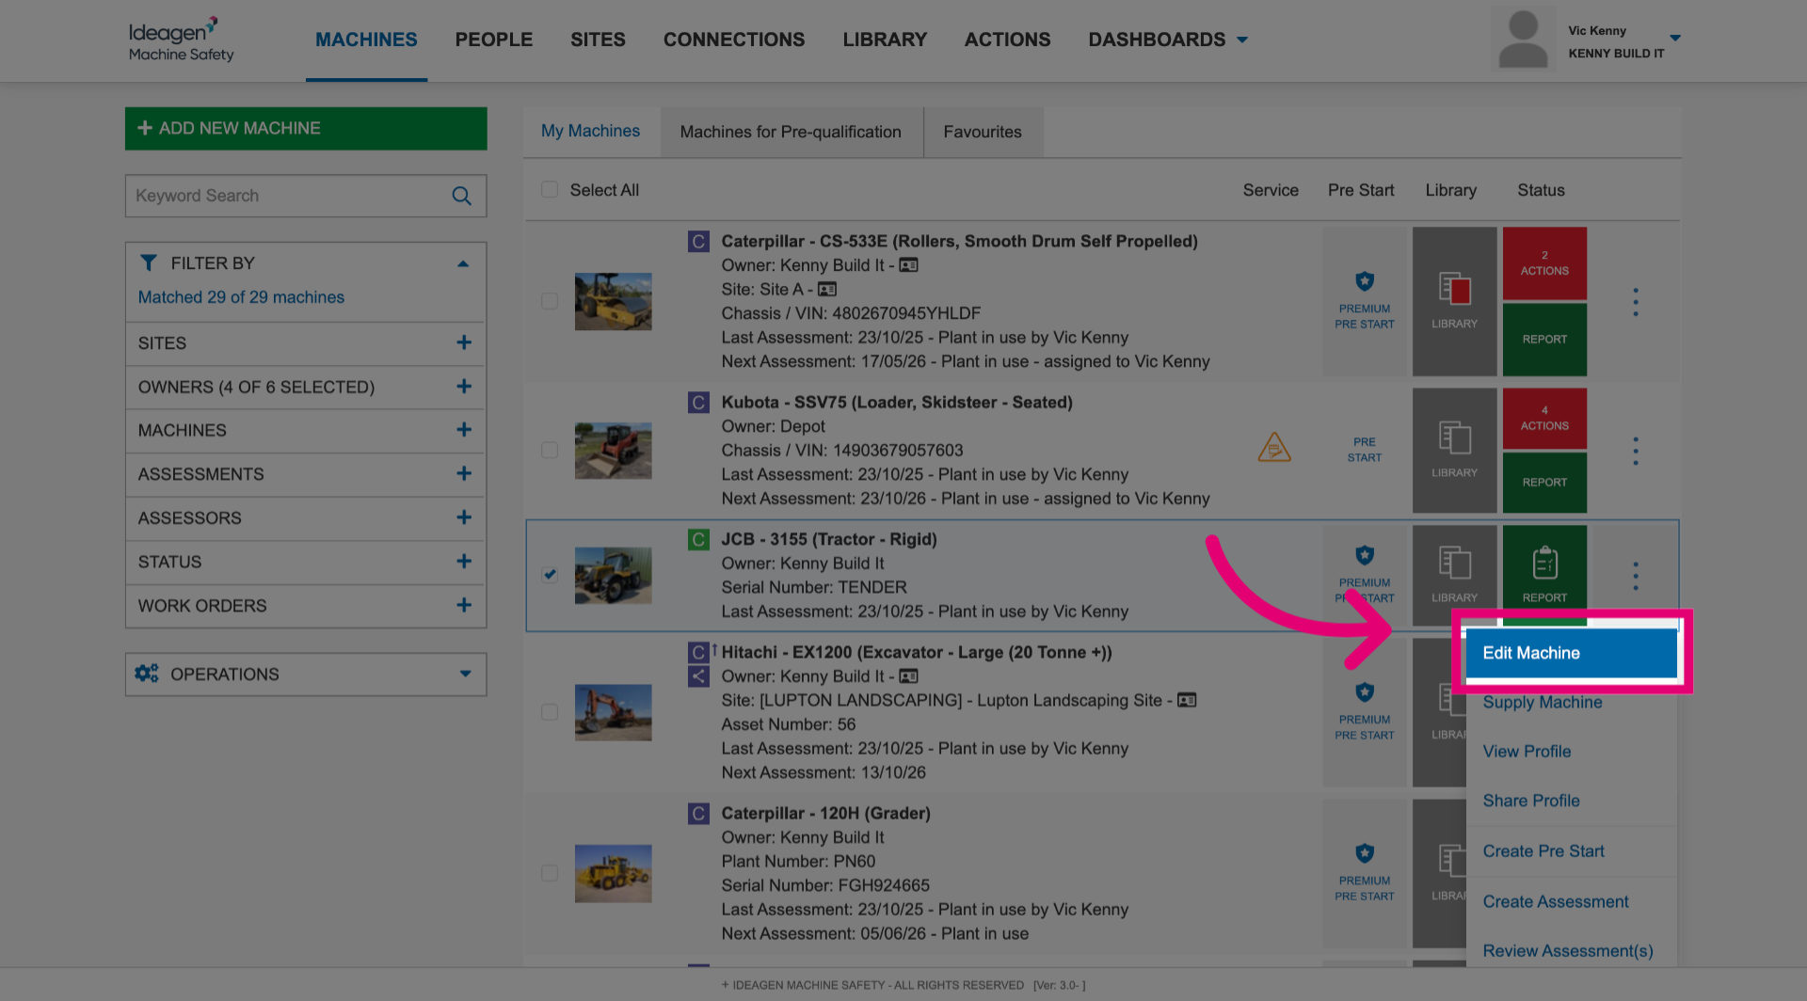Go to the People nav tab
This screenshot has height=1001, width=1807.
tap(494, 40)
